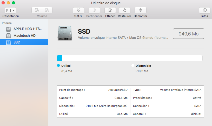Click the green zoom window button
Screen dimensions: 212x126
pos(14,3)
